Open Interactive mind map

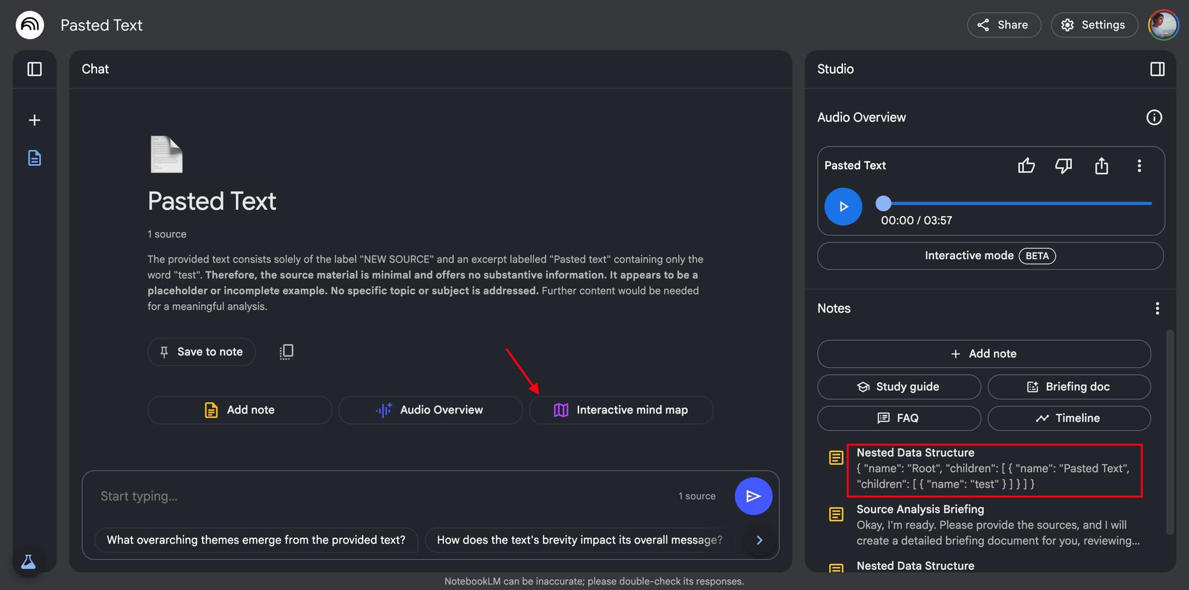pos(621,410)
